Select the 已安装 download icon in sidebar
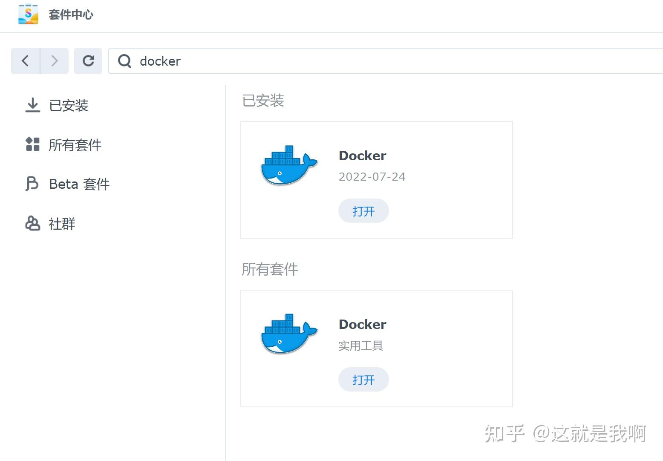Screen dimensions: 663x461 pos(32,105)
